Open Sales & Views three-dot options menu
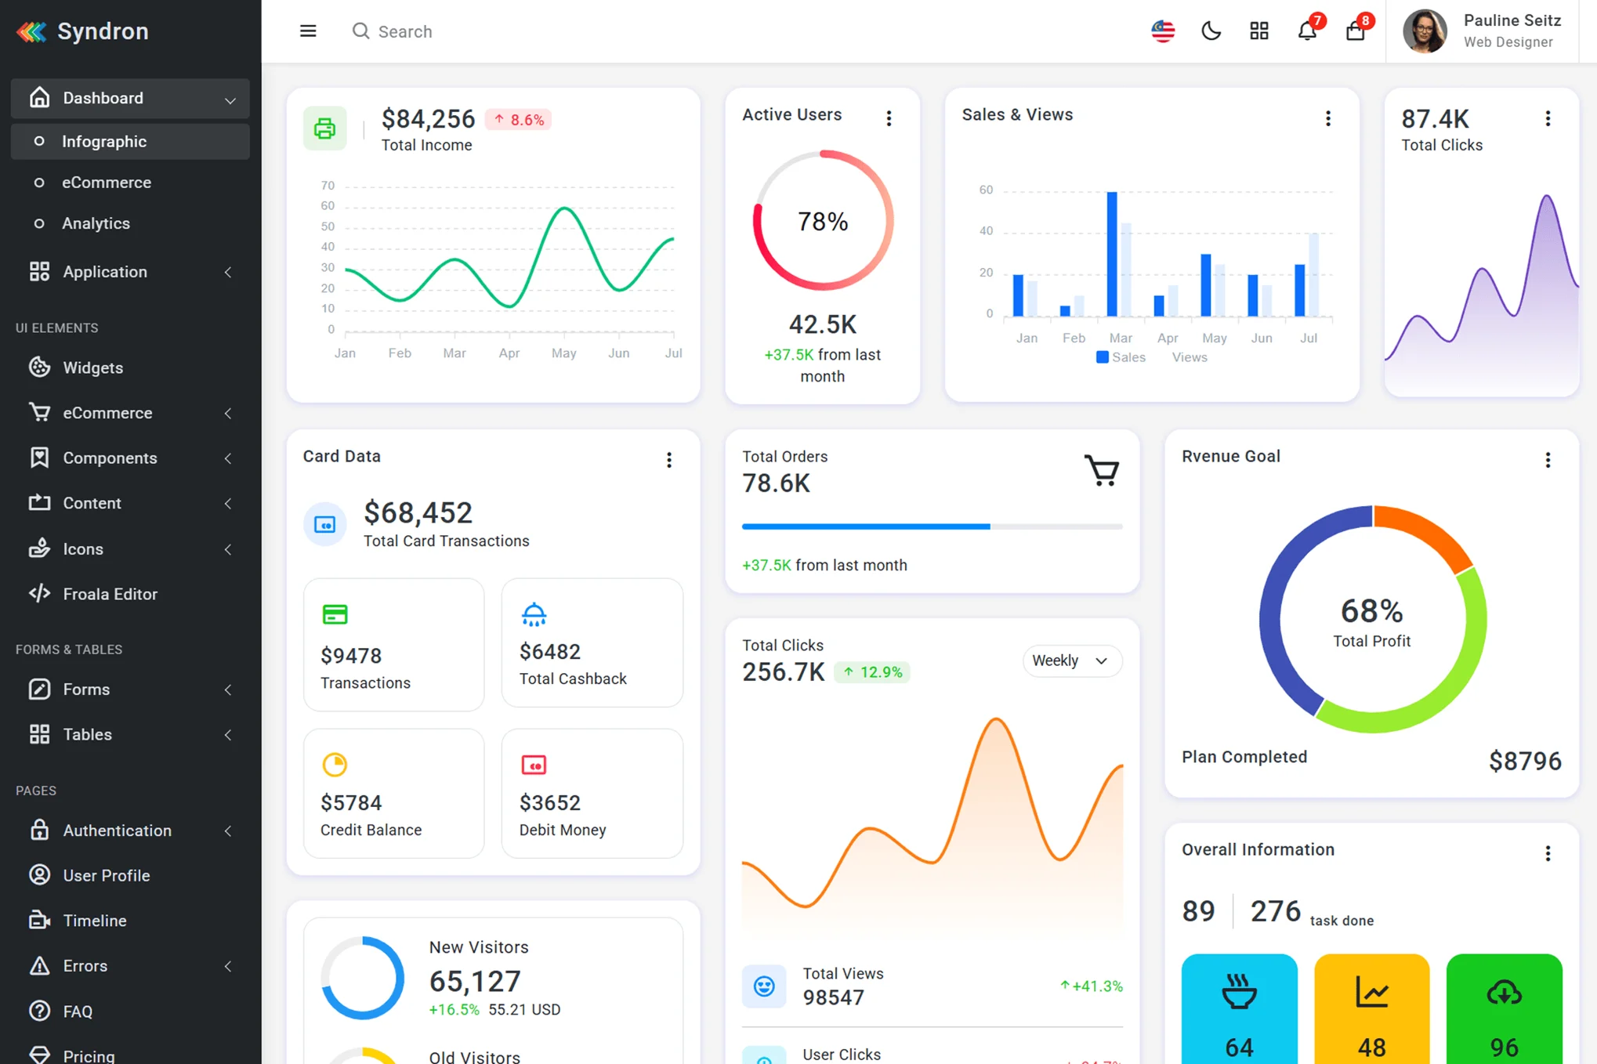Viewport: 1597px width, 1064px height. click(1327, 118)
